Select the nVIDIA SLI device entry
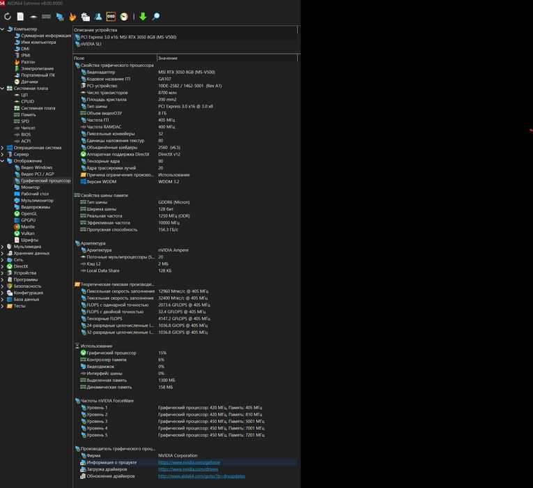533x488 pixels. click(185, 44)
